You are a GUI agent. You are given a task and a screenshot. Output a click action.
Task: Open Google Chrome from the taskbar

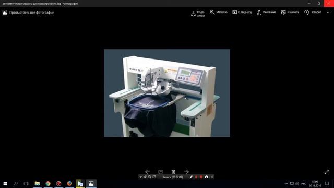[48, 183]
